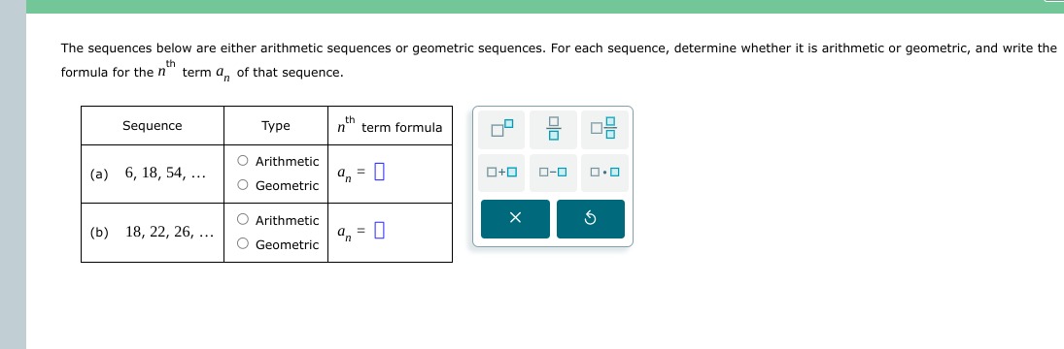Image resolution: width=1064 pixels, height=349 pixels.
Task: Insert a mixed number template
Action: (x=604, y=129)
